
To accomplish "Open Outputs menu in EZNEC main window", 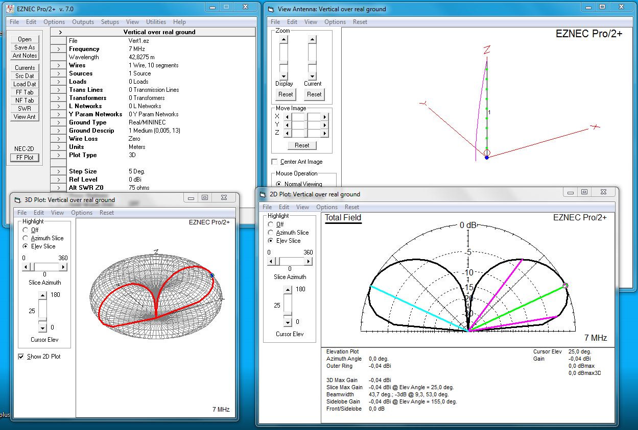I will (x=83, y=22).
